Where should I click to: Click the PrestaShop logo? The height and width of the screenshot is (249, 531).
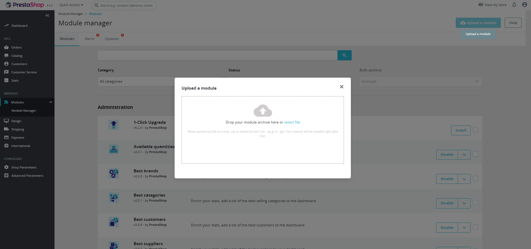click(24, 5)
